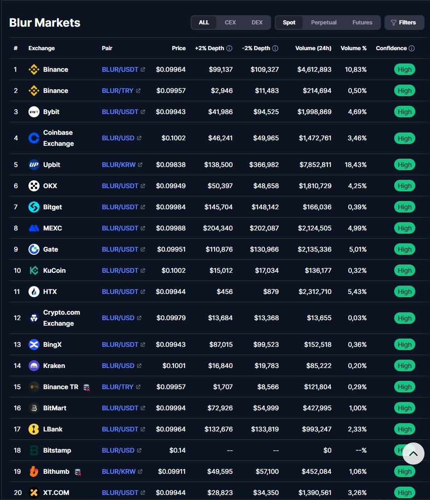Click the Blur Markets heading
Image resolution: width=430 pixels, height=500 pixels.
45,23
